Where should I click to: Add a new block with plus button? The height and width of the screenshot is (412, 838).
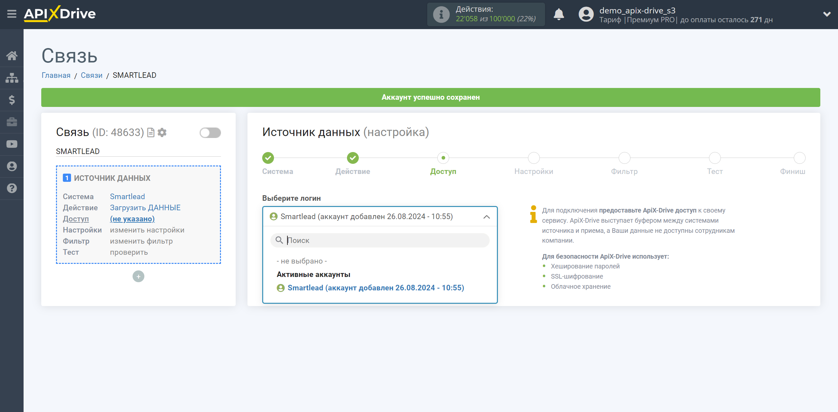coord(138,276)
